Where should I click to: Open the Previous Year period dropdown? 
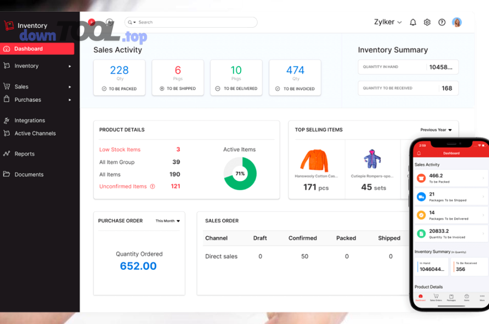[436, 130]
